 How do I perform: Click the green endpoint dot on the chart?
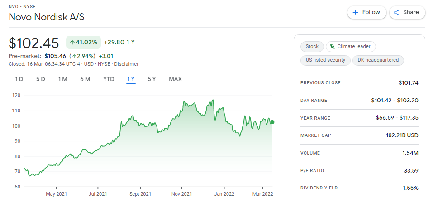click(272, 122)
